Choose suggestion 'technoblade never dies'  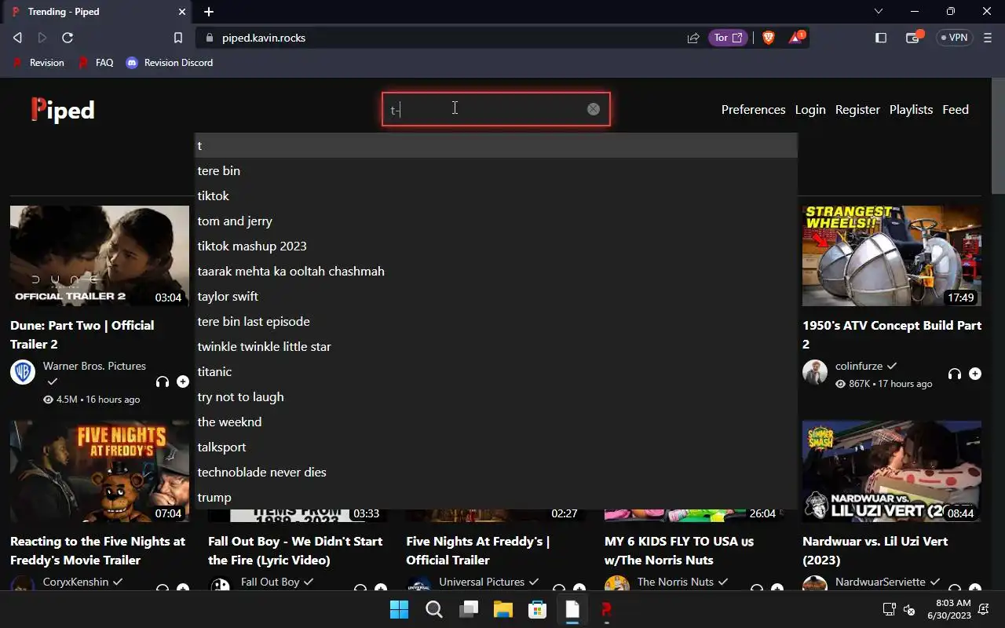click(496, 472)
